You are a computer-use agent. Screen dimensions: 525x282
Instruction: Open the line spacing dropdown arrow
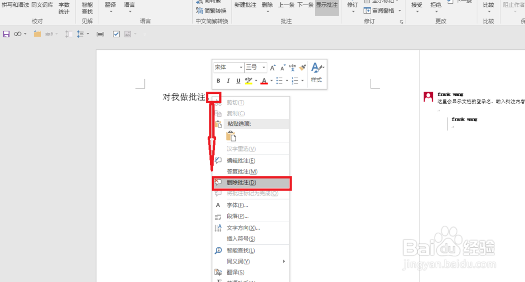click(88, 34)
